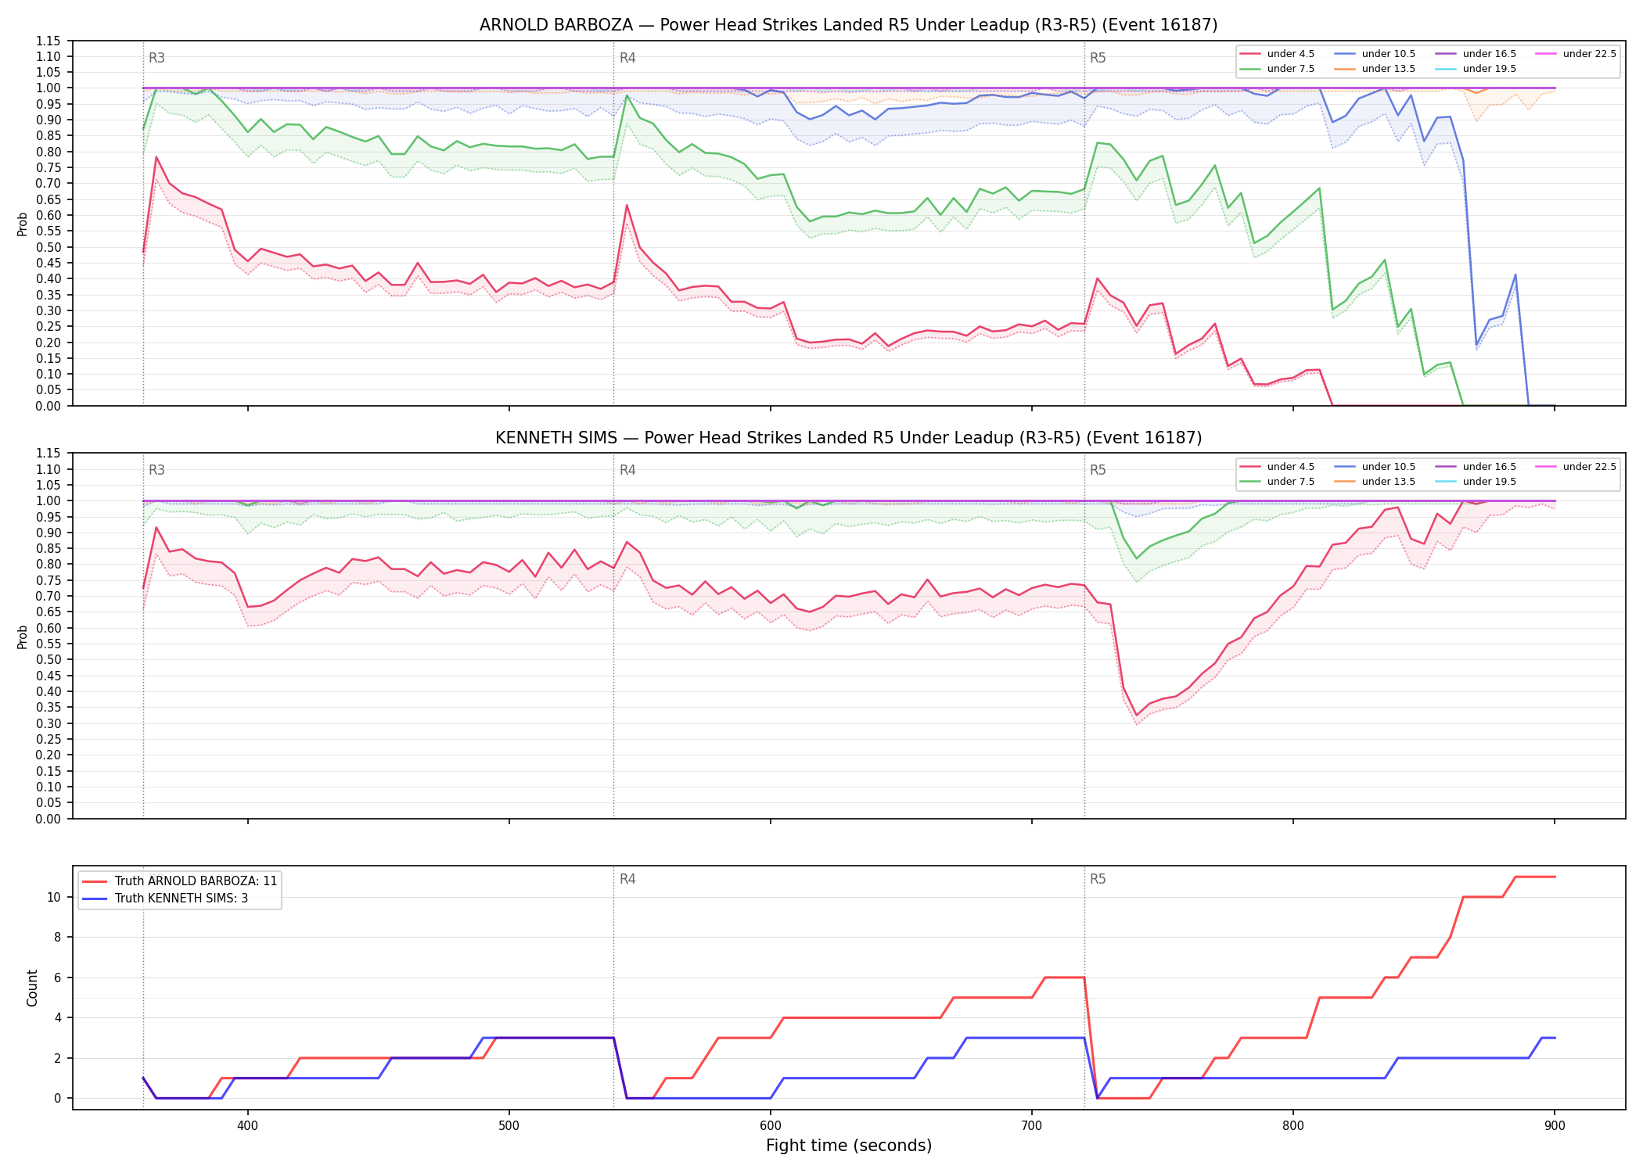
Task: Click the R3 round marker in Barboza chart
Action: [x=156, y=58]
